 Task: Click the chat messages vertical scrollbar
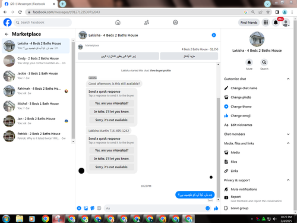tap(218, 147)
